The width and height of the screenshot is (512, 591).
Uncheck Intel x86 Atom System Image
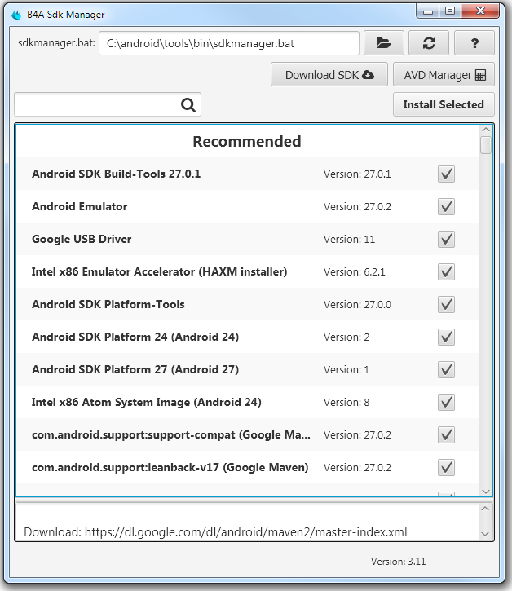coord(447,402)
